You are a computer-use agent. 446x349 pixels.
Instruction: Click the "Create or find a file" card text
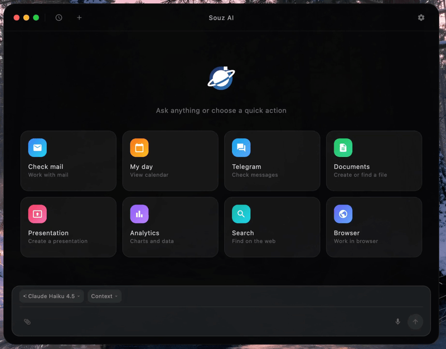(360, 175)
